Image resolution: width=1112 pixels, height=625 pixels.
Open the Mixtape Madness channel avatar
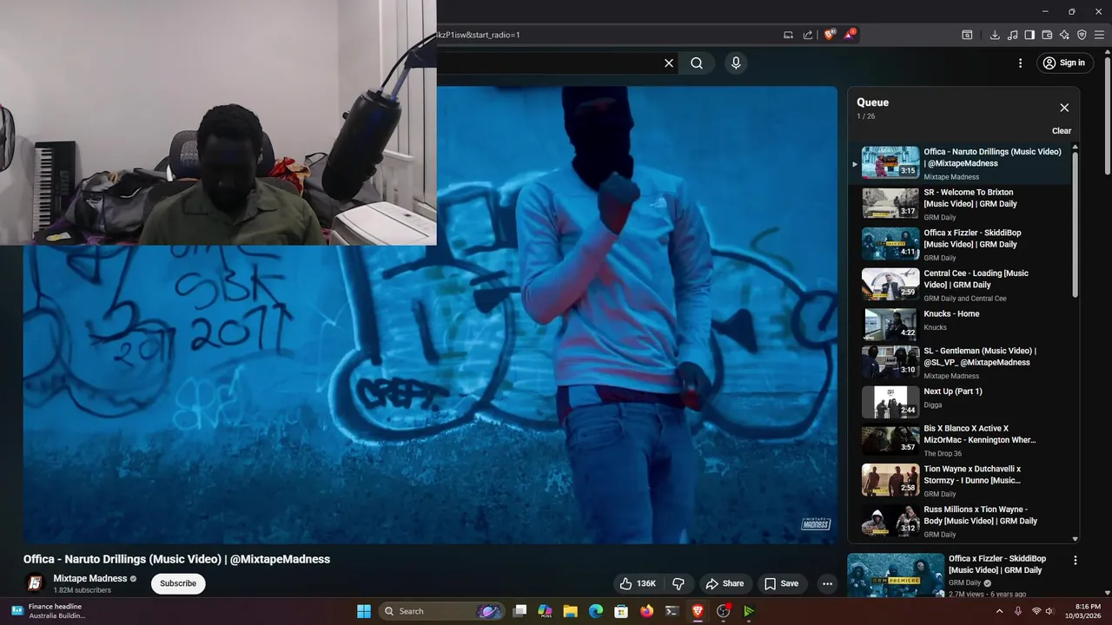pos(35,583)
